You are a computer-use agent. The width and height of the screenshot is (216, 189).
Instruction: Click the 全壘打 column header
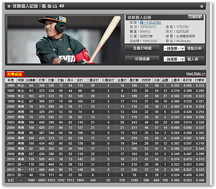pyautogui.click(x=122, y=80)
